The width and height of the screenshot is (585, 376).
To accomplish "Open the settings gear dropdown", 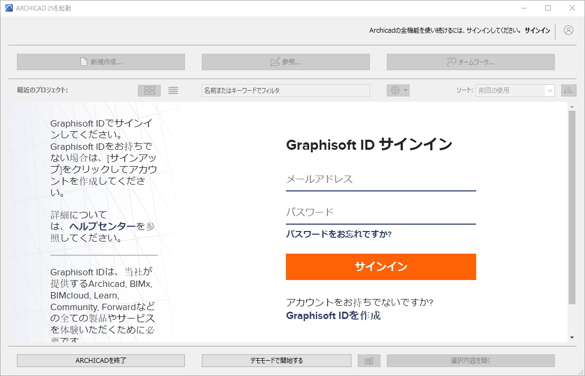I will (x=398, y=91).
